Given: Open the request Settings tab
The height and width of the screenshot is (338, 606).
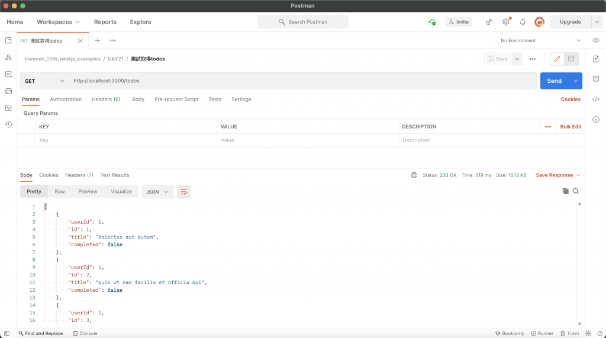Looking at the screenshot, I should click(241, 99).
